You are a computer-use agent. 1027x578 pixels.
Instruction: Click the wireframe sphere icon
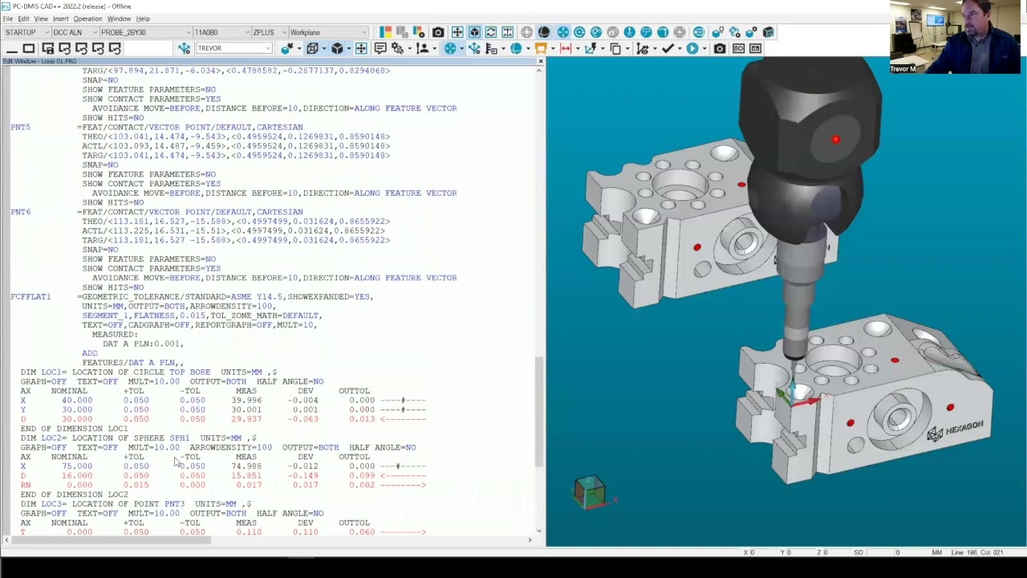coord(526,32)
